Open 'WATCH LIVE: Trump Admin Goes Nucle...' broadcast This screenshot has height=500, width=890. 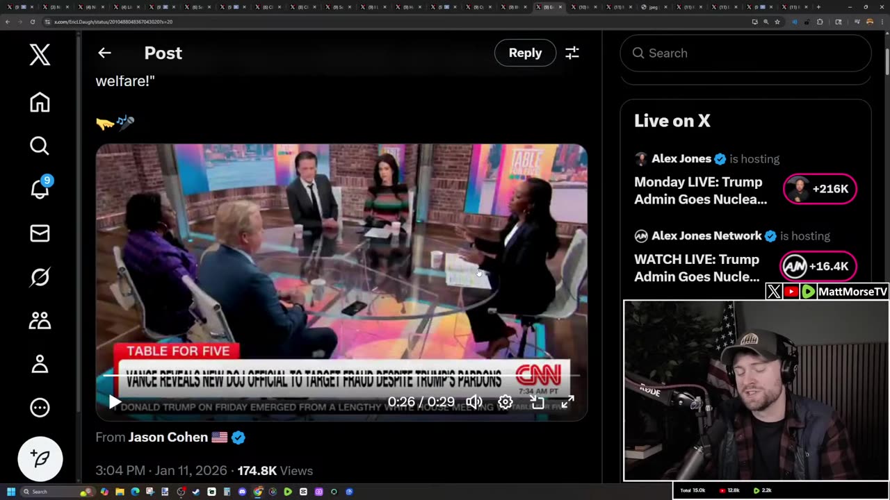[697, 267]
